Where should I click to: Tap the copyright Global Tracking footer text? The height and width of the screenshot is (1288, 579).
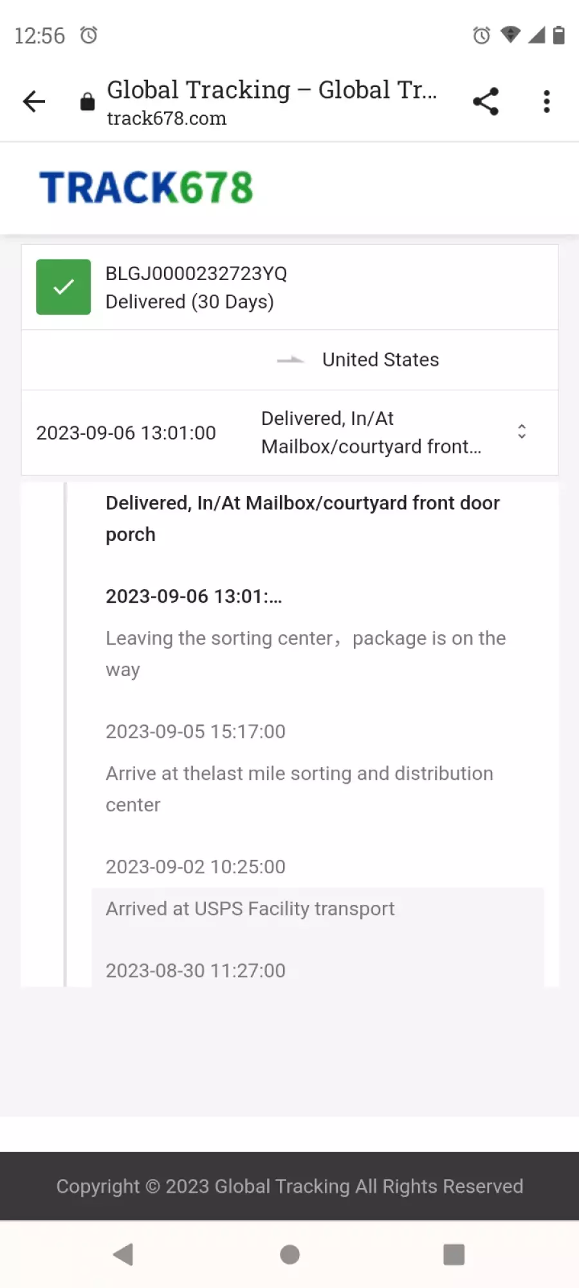click(x=289, y=1186)
